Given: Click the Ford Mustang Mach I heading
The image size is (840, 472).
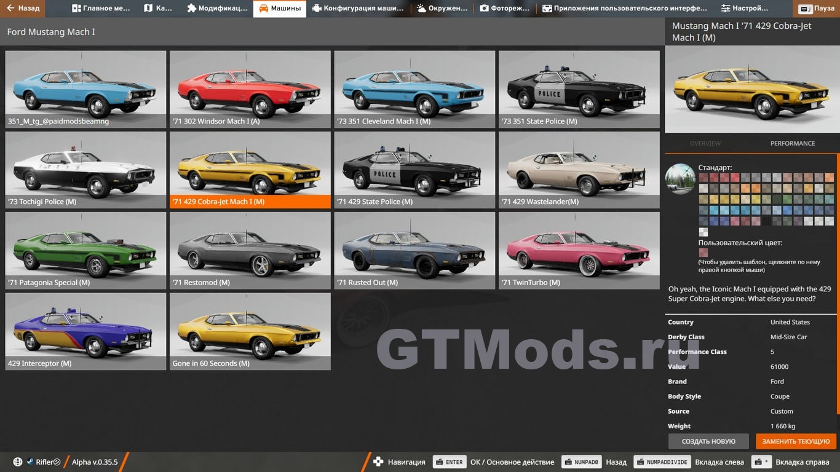Looking at the screenshot, I should (51, 32).
